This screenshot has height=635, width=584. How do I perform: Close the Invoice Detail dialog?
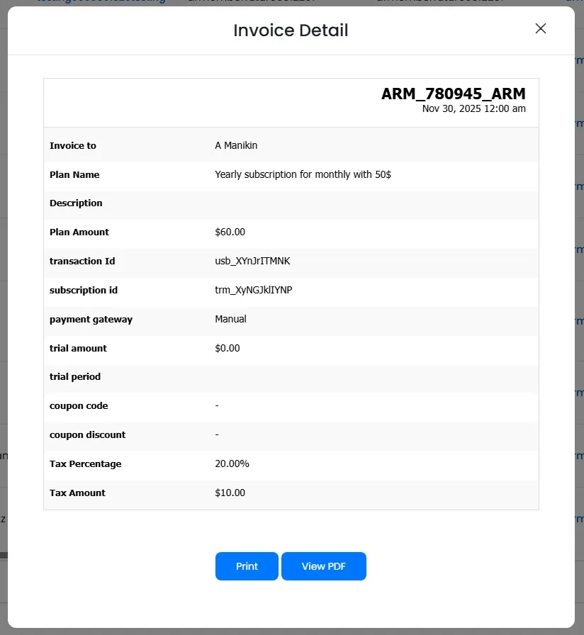point(541,28)
